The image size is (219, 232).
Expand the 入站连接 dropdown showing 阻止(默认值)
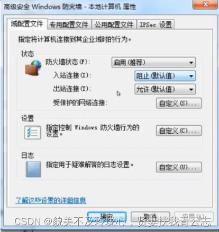pos(165,76)
